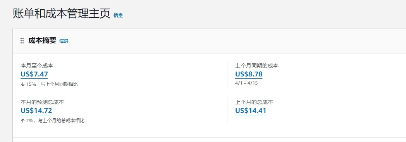Click the 2%，与上个月的总成本相比 comparison text
Image resolution: width=406 pixels, height=142 pixels.
(x=55, y=121)
